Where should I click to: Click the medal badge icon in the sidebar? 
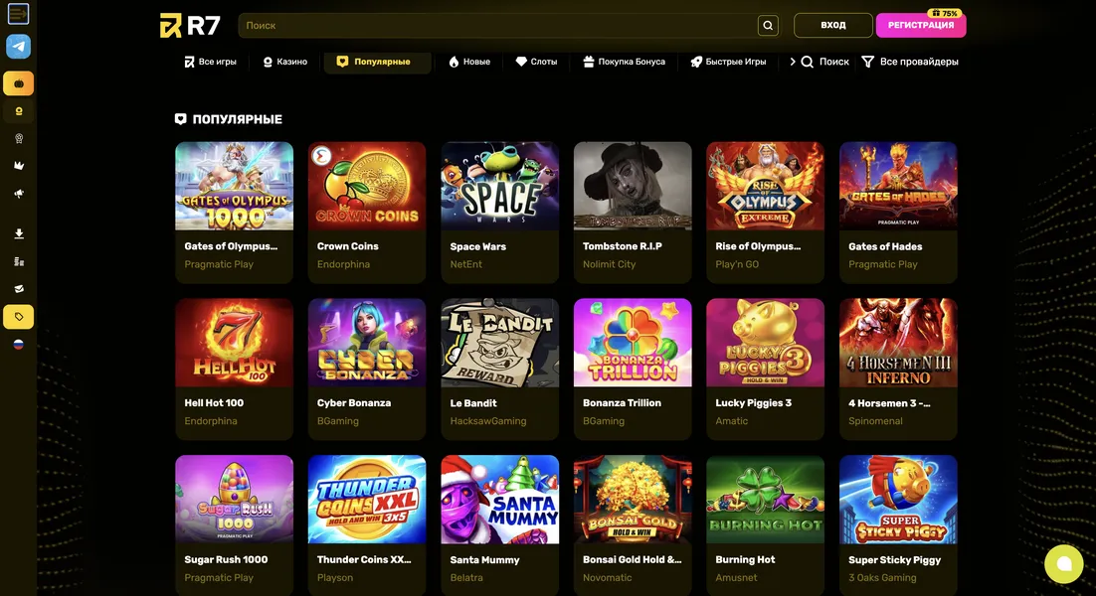pos(19,138)
